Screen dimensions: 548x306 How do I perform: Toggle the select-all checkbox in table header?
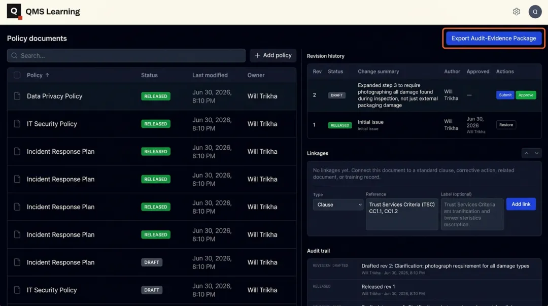click(17, 75)
